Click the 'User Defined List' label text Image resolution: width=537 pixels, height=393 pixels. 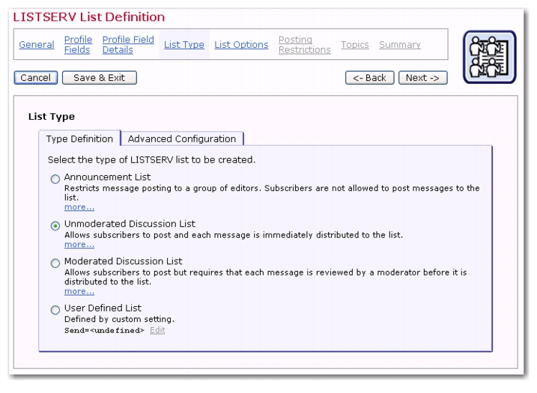[103, 308]
